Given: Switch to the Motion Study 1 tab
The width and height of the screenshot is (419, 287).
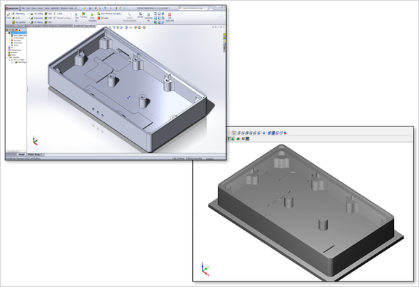Looking at the screenshot, I should click(36, 153).
